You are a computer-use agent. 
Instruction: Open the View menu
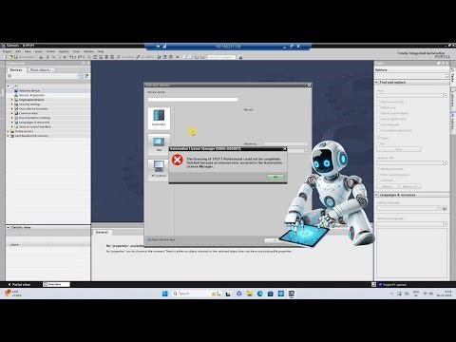click(x=28, y=51)
